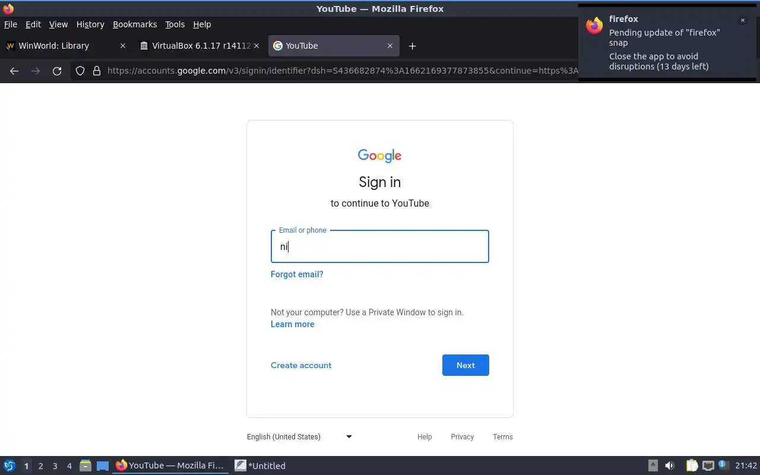The height and width of the screenshot is (475, 760).
Task: Click Create account
Action: pyautogui.click(x=301, y=365)
